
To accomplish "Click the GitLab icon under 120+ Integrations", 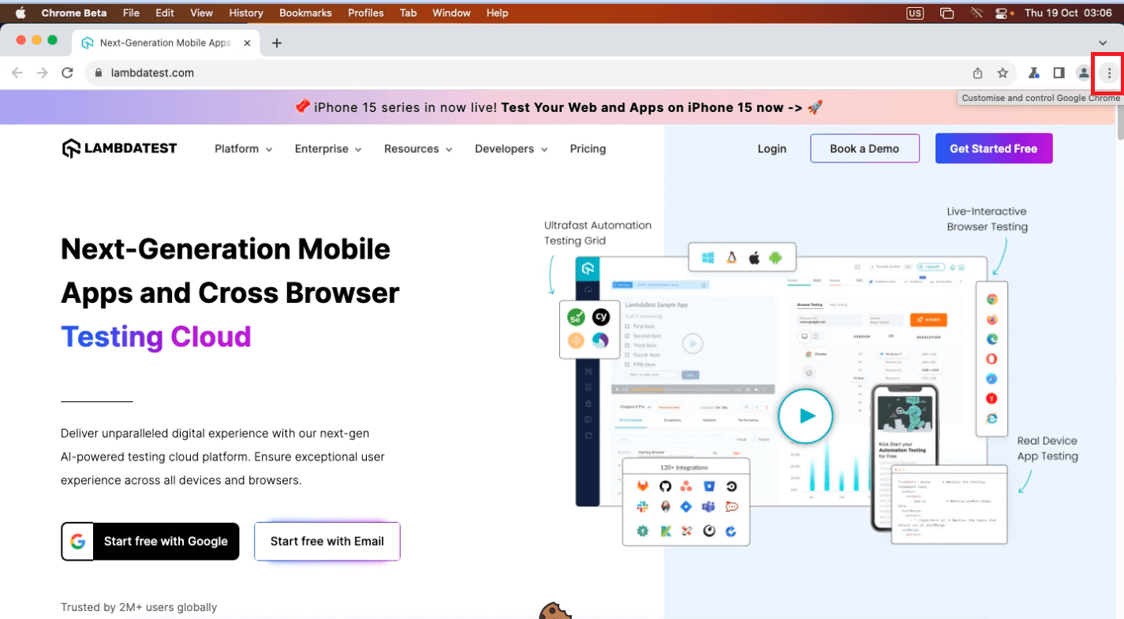I will click(643, 487).
